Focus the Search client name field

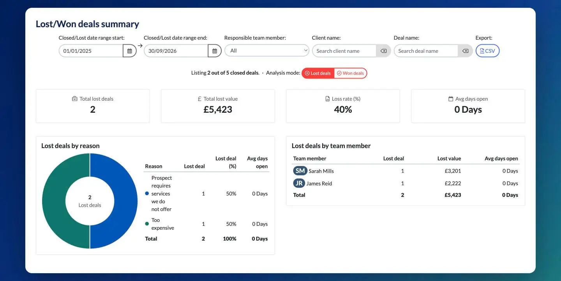tap(344, 51)
